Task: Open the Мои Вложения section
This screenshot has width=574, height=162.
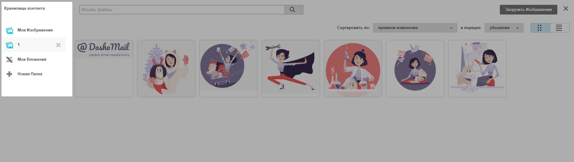Action: point(32,60)
